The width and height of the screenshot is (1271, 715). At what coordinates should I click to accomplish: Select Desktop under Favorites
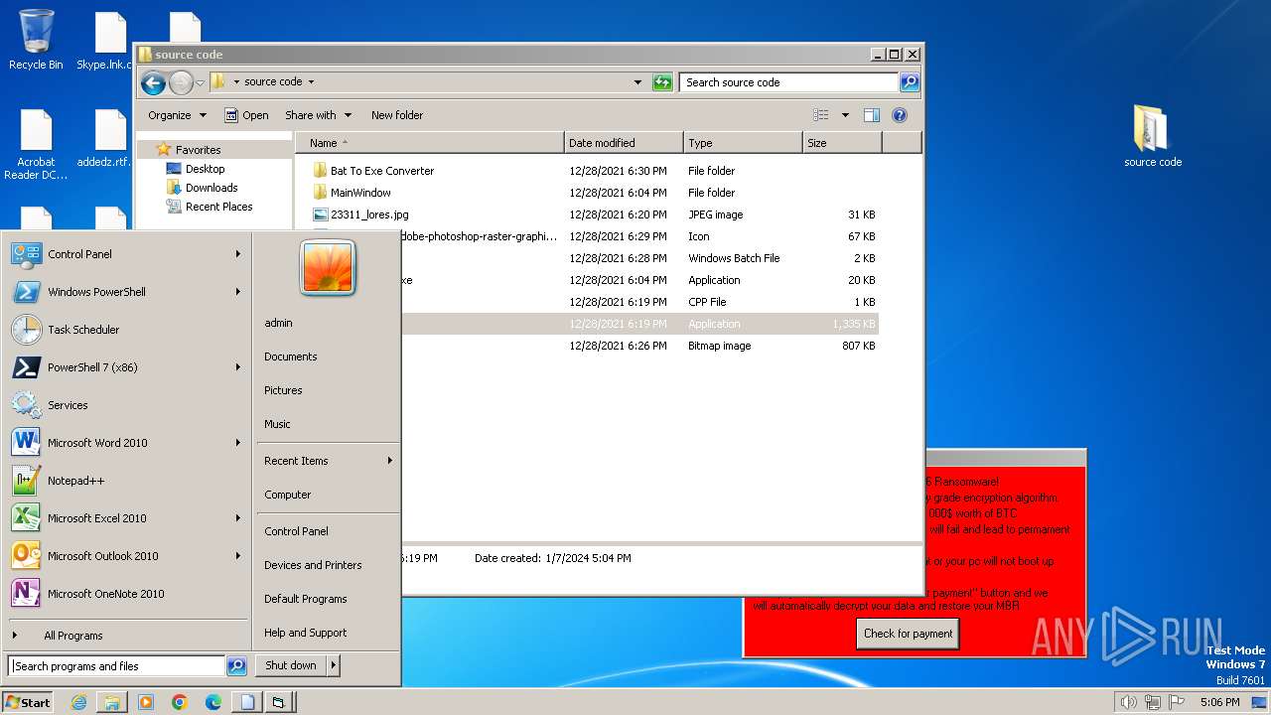coord(205,169)
